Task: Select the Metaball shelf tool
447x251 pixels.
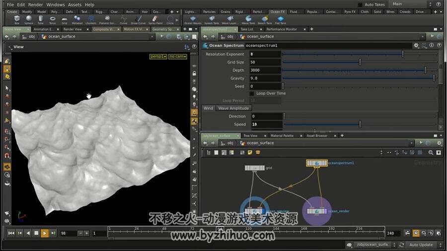Action: [x=77, y=20]
